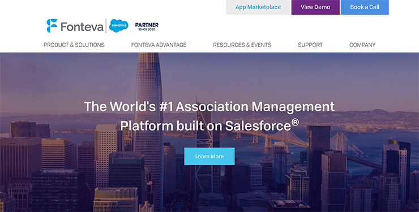Open the Company navigation menu
The height and width of the screenshot is (212, 419).
click(362, 45)
